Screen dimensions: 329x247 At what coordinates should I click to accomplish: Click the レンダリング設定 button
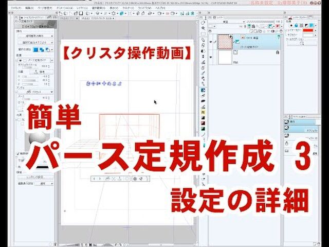[35, 177]
